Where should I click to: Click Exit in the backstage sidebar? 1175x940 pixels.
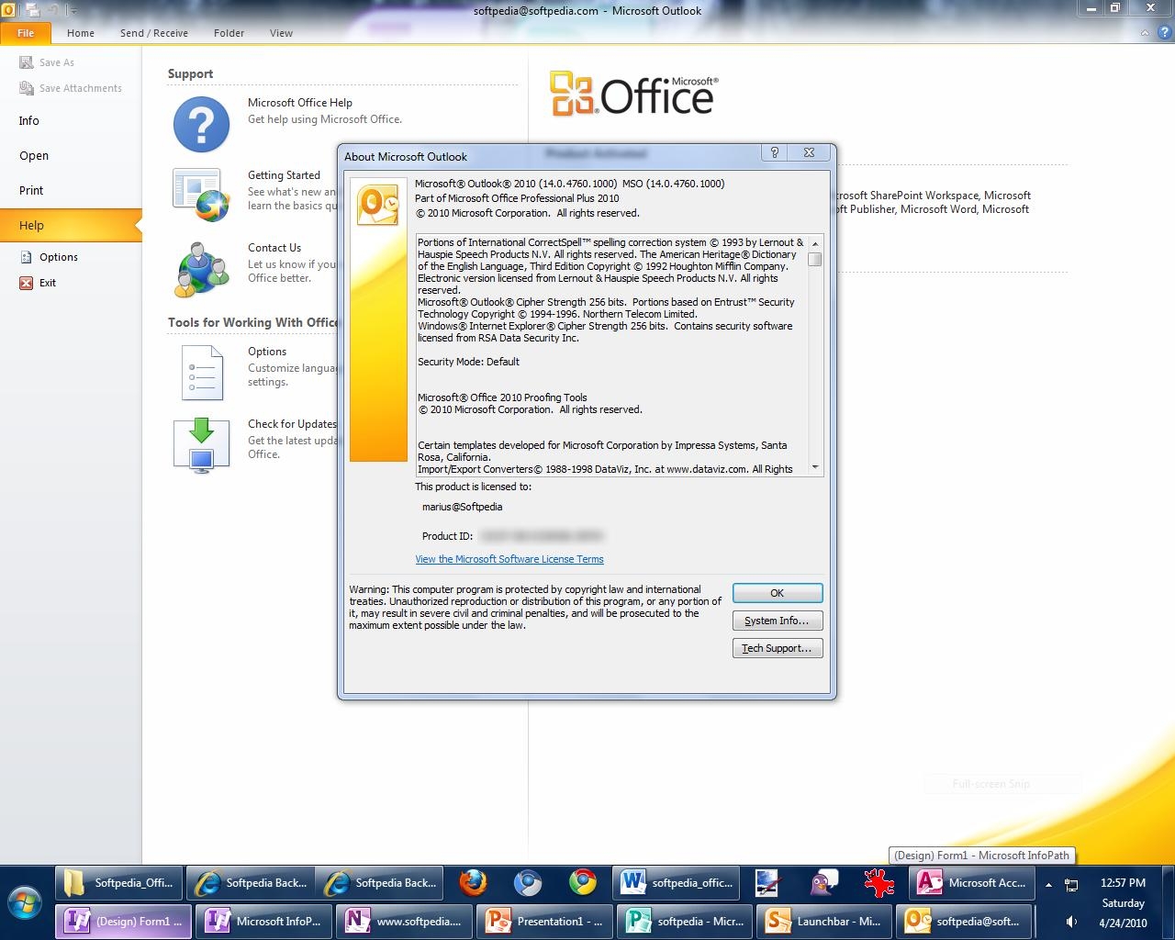click(39, 283)
